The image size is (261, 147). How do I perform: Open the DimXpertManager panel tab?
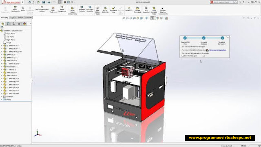(19, 24)
